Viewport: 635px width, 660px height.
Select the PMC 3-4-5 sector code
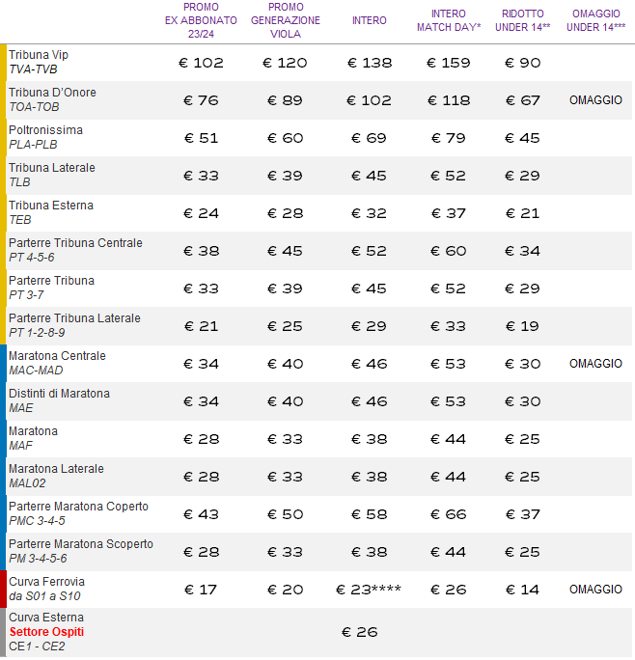(37, 521)
